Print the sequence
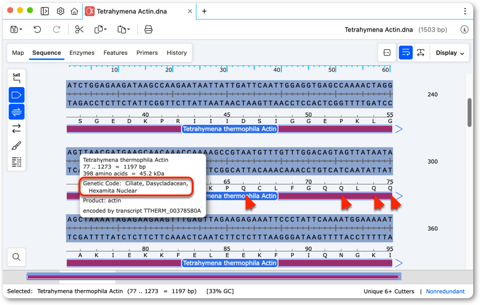This screenshot has height=305, width=480. 148,30
